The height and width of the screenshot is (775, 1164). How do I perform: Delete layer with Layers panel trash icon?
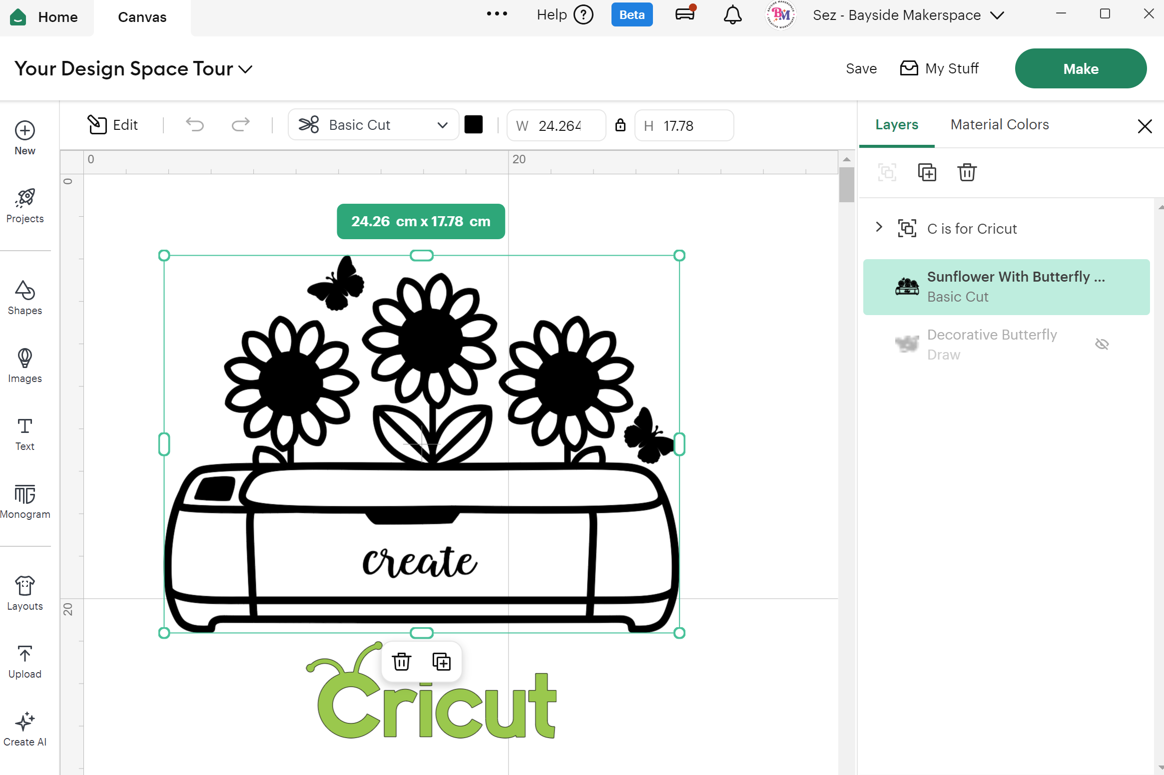(x=967, y=172)
